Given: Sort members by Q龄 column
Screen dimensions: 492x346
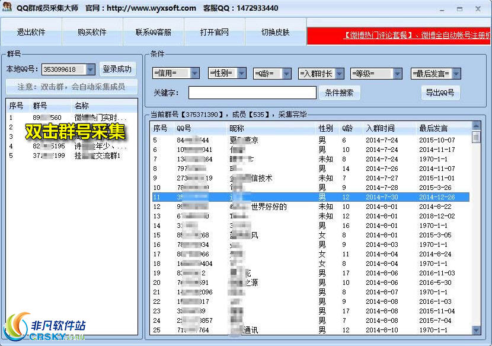Looking at the screenshot, I should point(351,128).
